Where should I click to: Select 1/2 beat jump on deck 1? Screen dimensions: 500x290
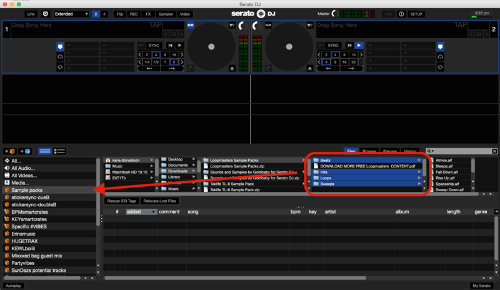point(156,62)
